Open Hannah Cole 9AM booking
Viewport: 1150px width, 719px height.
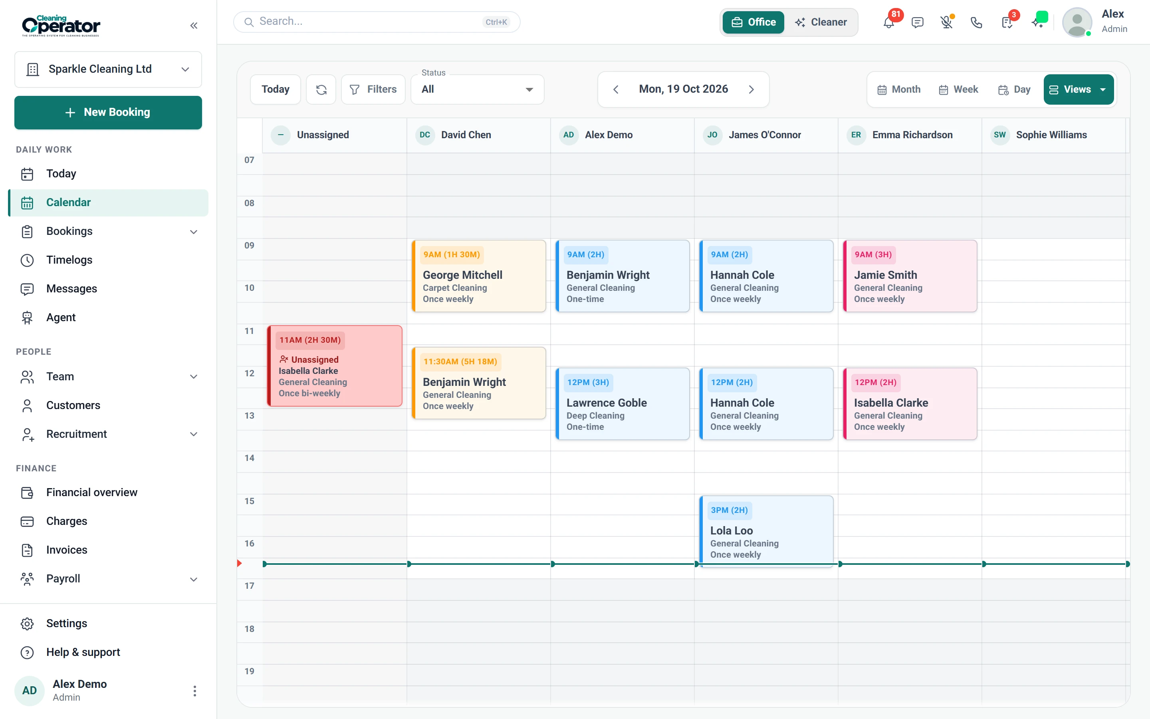[766, 276]
